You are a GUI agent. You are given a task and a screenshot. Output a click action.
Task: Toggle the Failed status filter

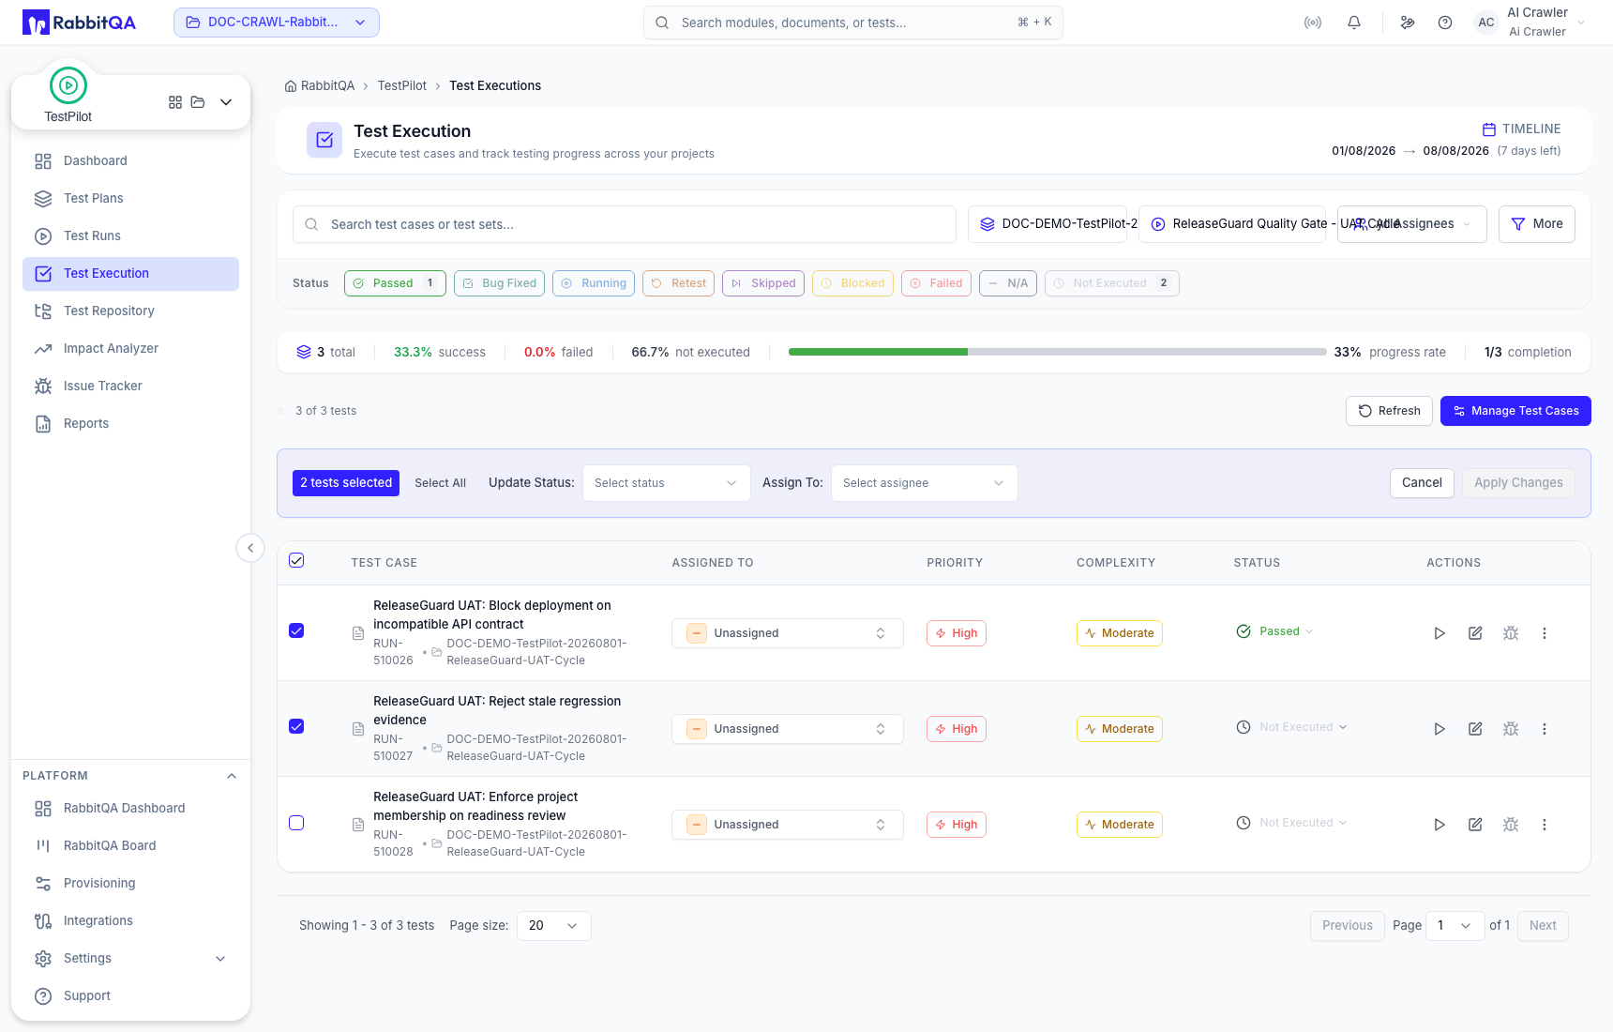936,283
